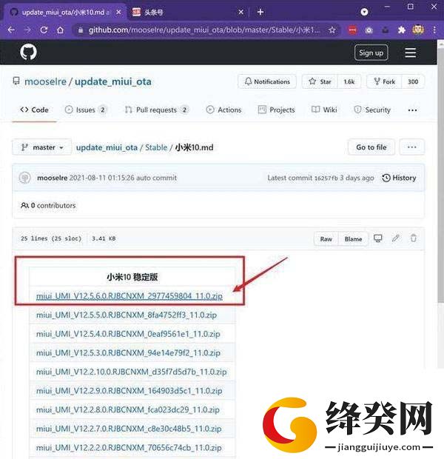Image resolution: width=444 pixels, height=459 pixels.
Task: Download miui_UMI_V12.2.9.0.RJBCNXM zip link
Action: pyautogui.click(x=129, y=391)
